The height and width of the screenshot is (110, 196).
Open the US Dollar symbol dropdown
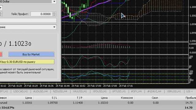click(x=54, y=2)
